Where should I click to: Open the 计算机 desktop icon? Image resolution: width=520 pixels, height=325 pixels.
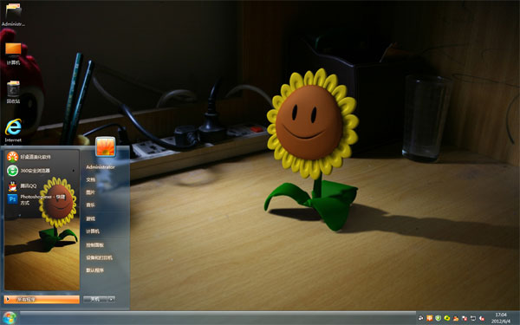click(x=13, y=54)
